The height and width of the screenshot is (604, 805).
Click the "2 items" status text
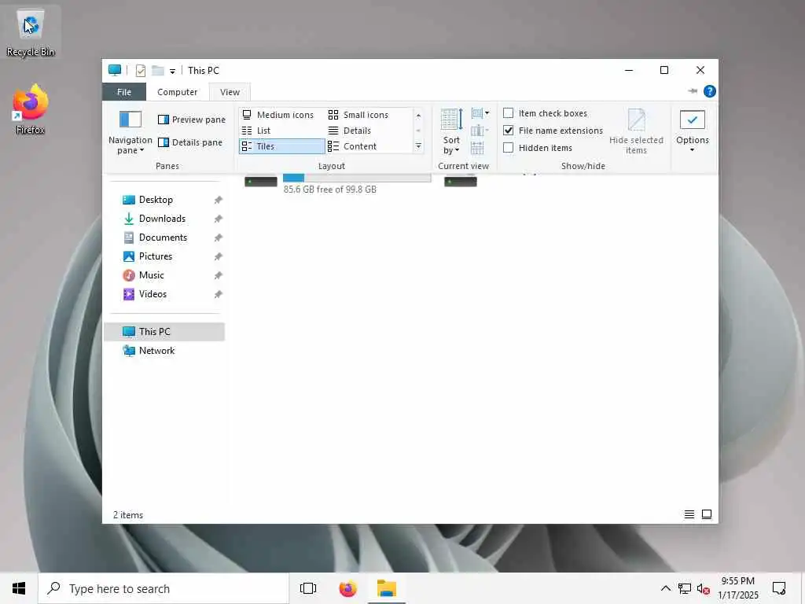pos(128,515)
